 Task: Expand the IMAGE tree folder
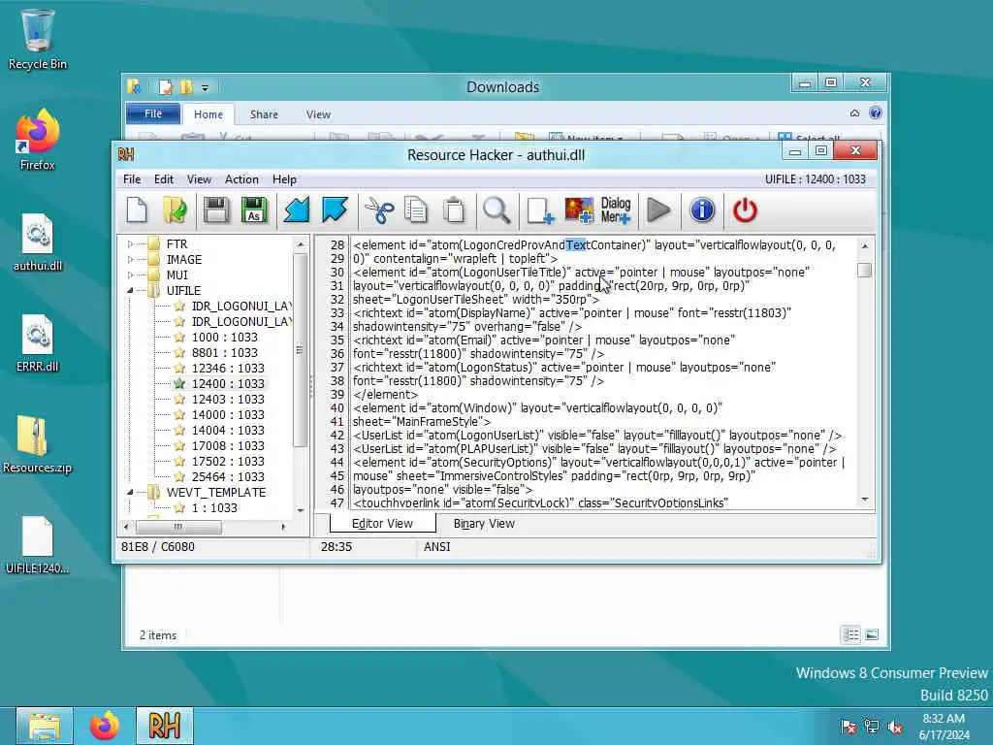tap(131, 259)
